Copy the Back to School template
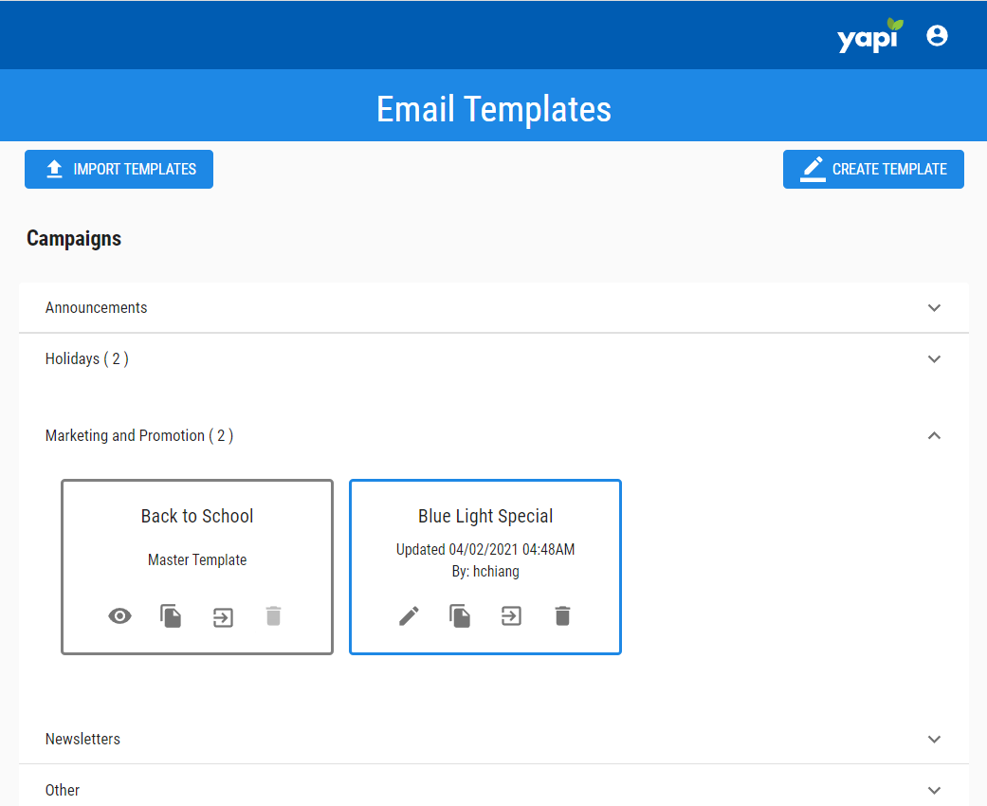 pyautogui.click(x=171, y=615)
